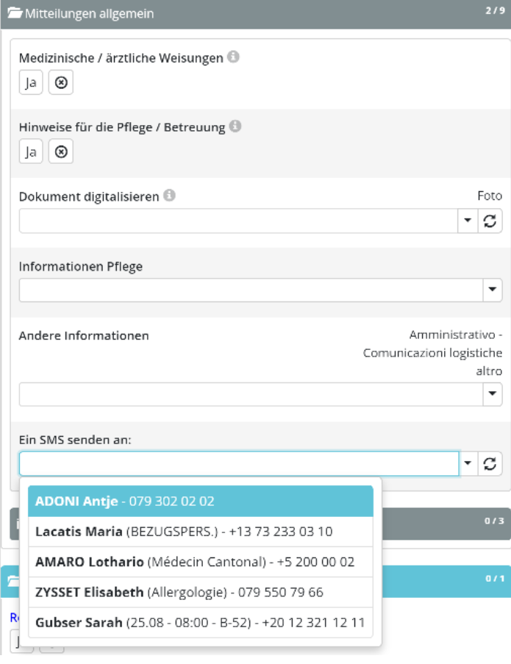Refresh the SMS recipient list
Screen dimensions: 511x664
[490, 464]
